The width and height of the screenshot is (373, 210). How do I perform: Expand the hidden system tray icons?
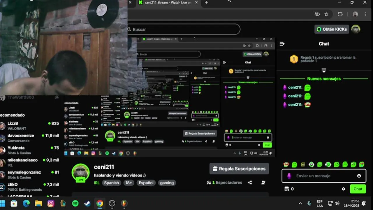(x=300, y=203)
